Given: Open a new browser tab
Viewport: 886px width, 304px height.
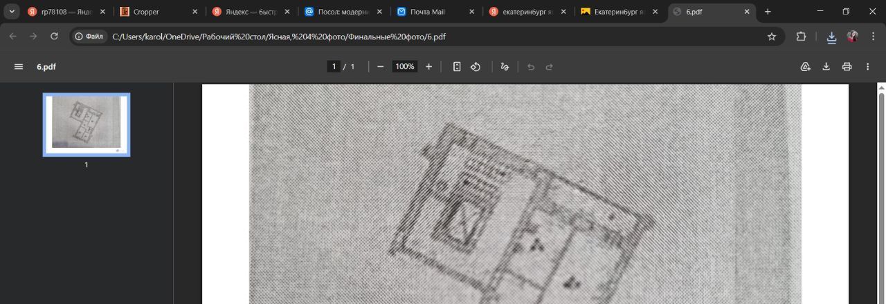Looking at the screenshot, I should coord(768,12).
